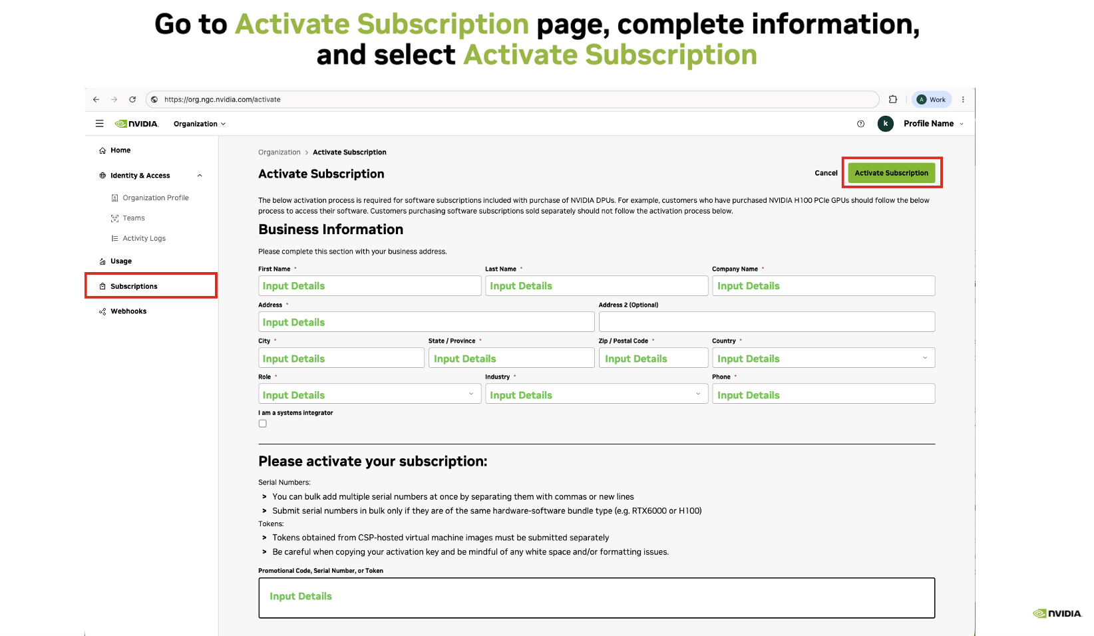Screen dimensions: 1094x636
Task: Open browser extensions puzzle icon
Action: (893, 100)
